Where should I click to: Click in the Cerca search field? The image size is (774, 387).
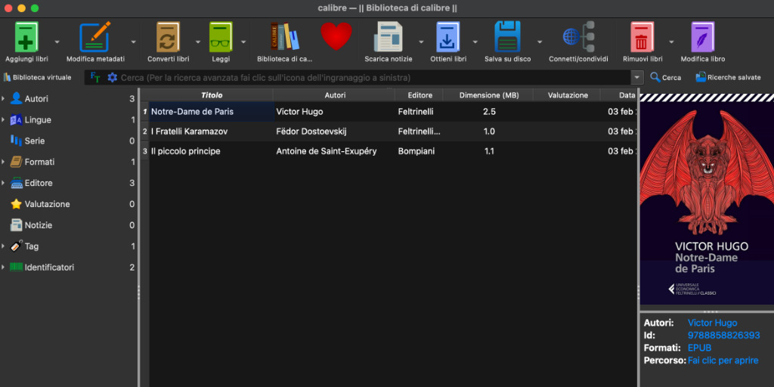pyautogui.click(x=375, y=78)
